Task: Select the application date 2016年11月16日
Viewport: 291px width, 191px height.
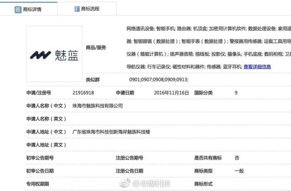Action: pyautogui.click(x=171, y=93)
